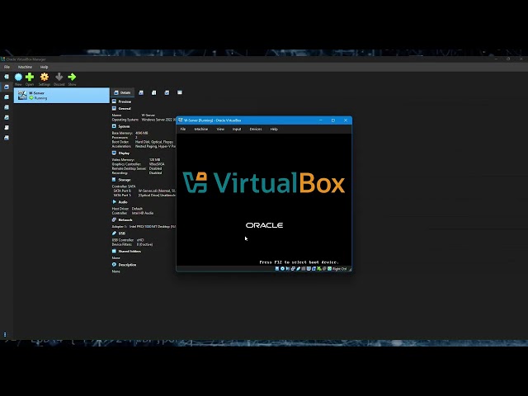Click the 'Intel HD Audio' controller value

point(143,213)
